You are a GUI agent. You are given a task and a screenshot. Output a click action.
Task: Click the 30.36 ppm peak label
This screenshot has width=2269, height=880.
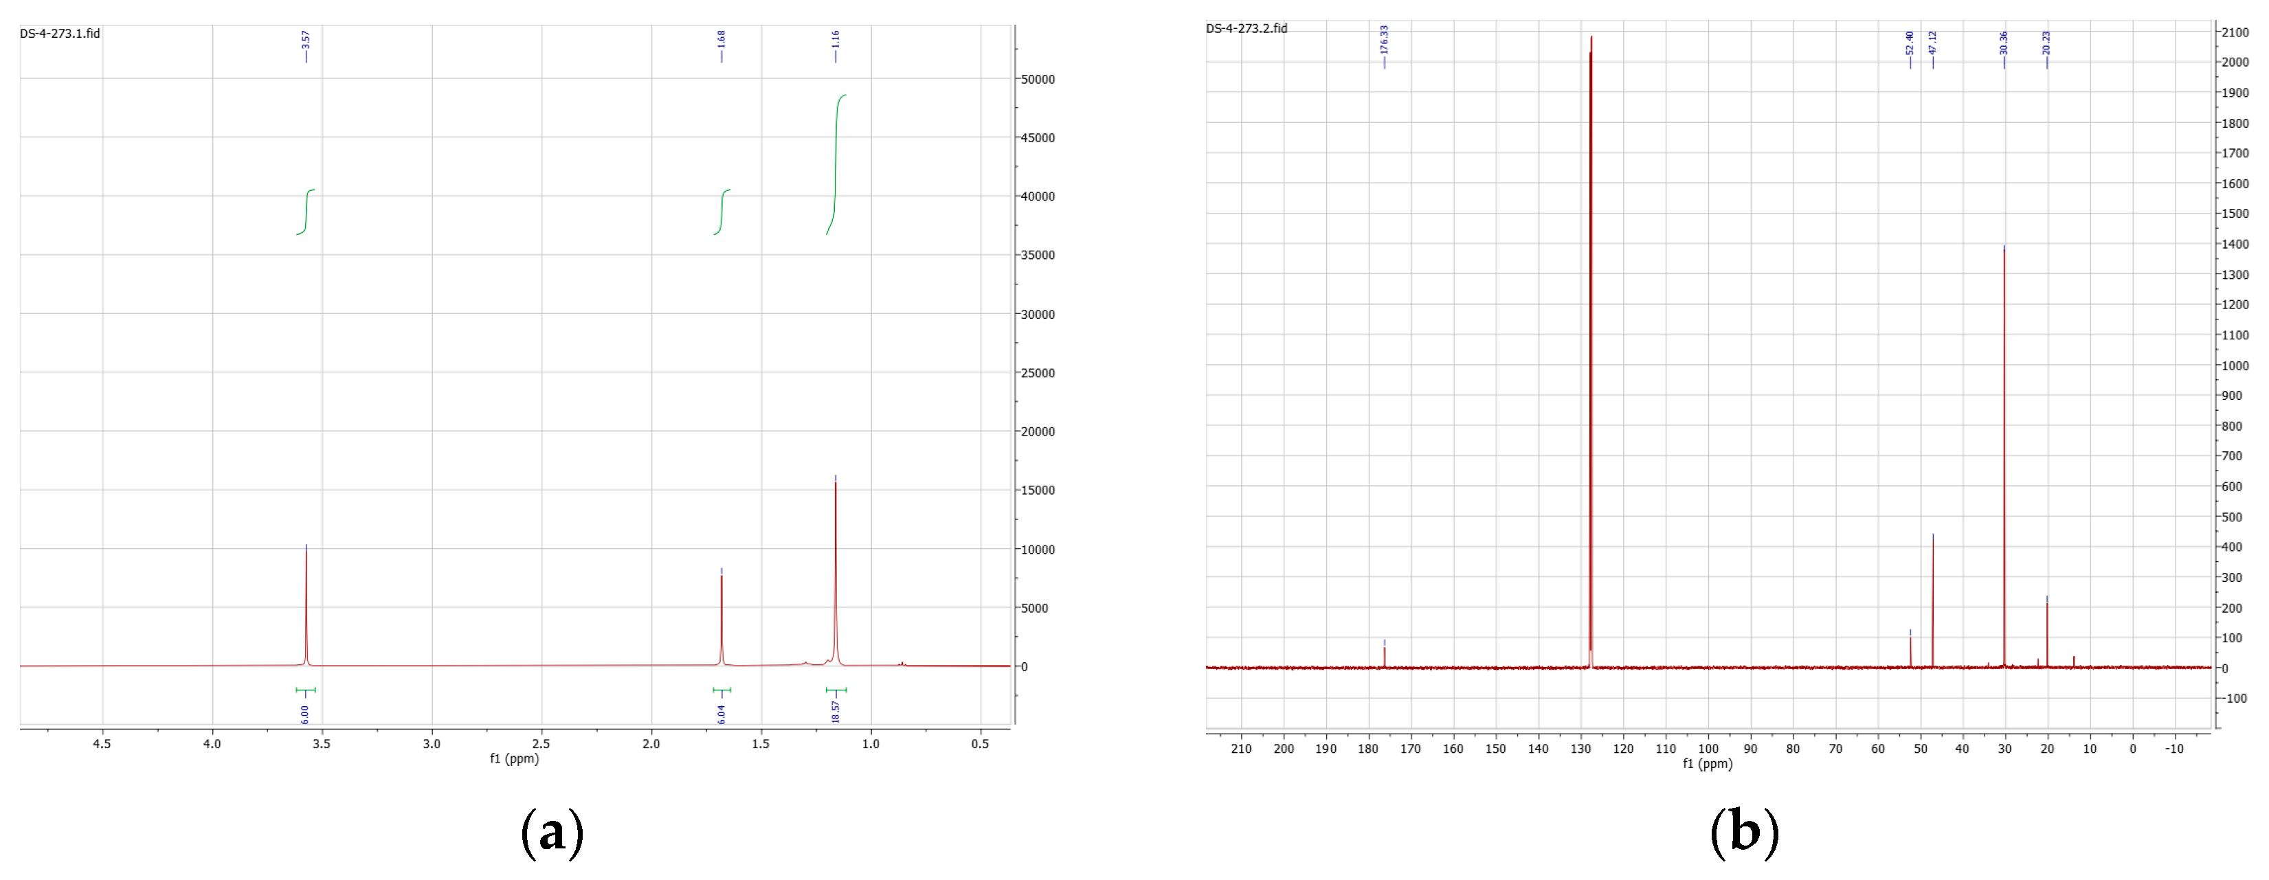pyautogui.click(x=2004, y=43)
